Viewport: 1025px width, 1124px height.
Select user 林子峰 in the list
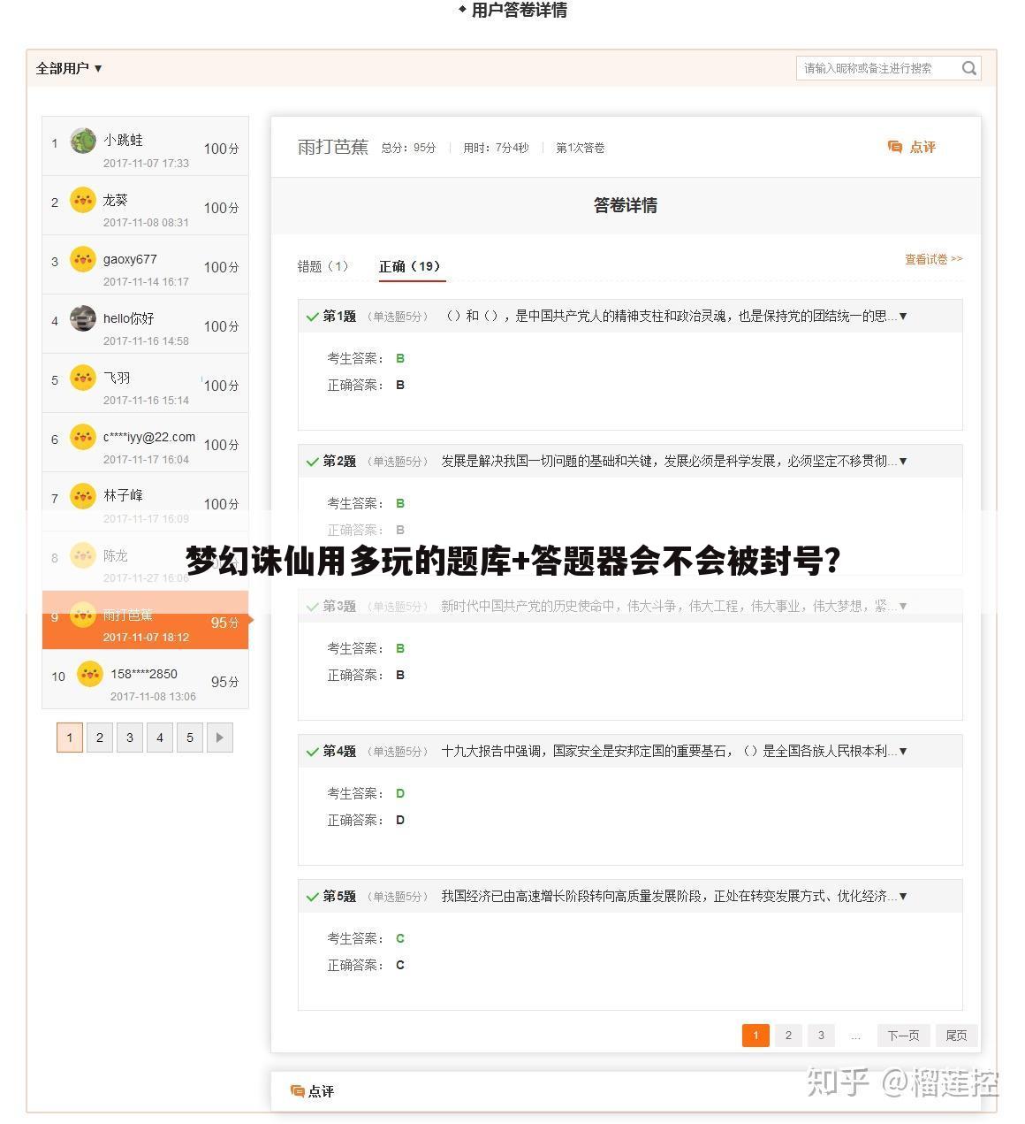click(x=145, y=501)
